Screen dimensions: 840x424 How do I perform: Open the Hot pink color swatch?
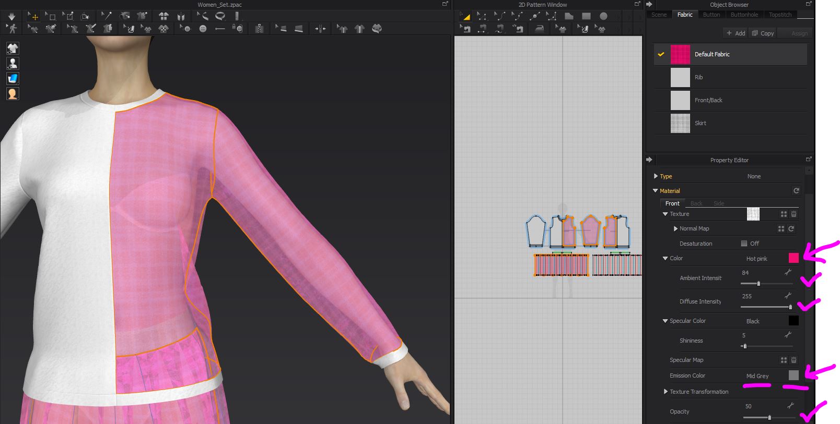click(793, 258)
